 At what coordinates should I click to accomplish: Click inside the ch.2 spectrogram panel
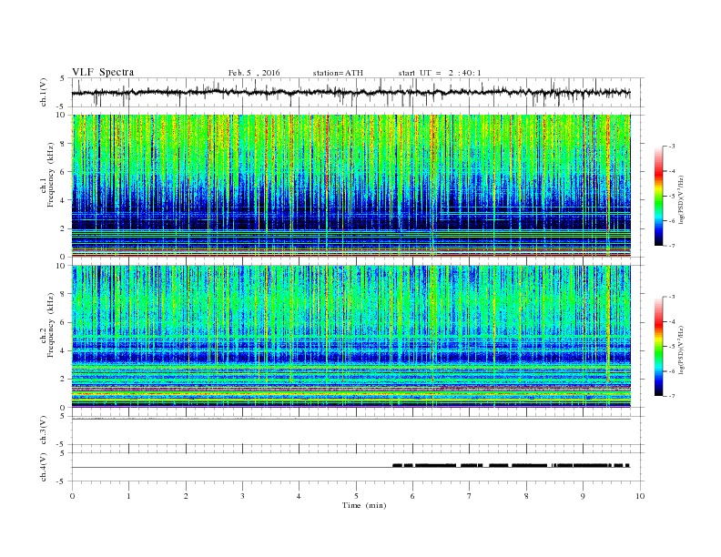click(350, 337)
